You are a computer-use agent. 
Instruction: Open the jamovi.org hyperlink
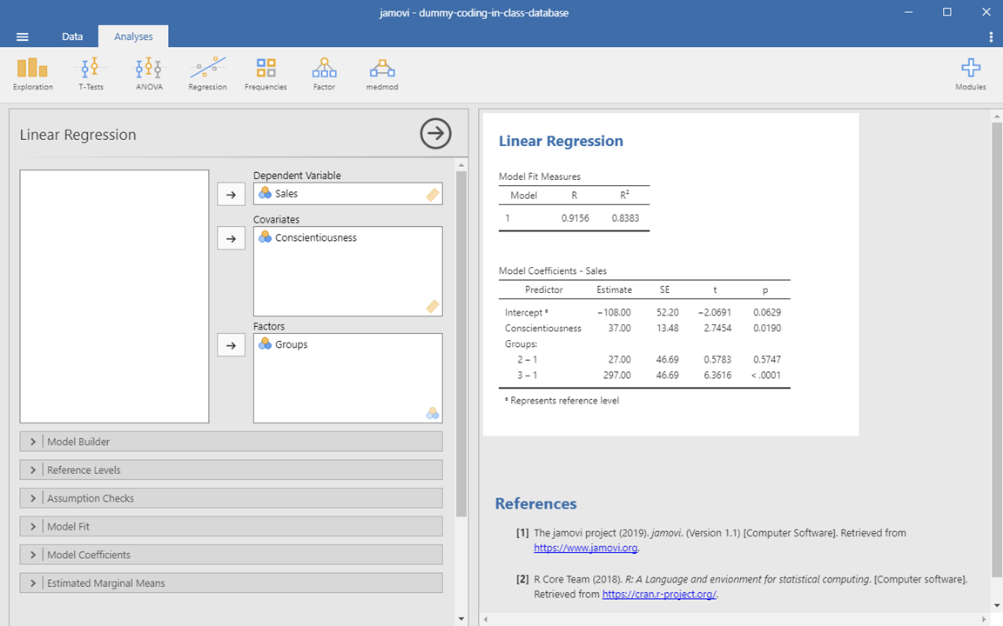point(586,549)
